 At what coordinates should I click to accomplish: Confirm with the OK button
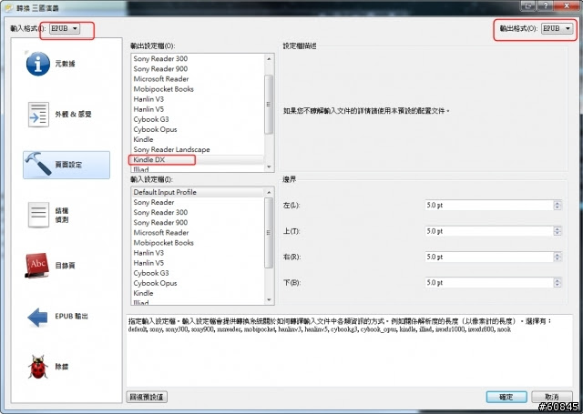(506, 397)
